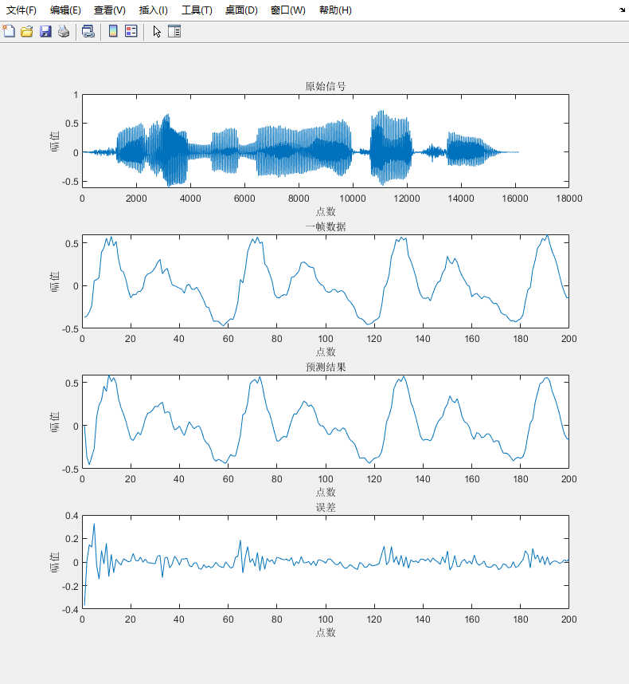Open the 插入(I) menu
Image resolution: width=629 pixels, height=684 pixels.
154,10
